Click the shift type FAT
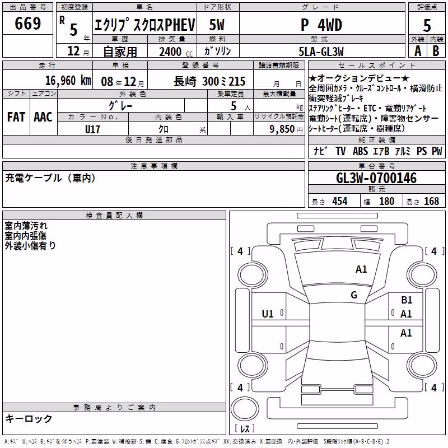Viewport: 448px width, 448px height. tap(16, 117)
